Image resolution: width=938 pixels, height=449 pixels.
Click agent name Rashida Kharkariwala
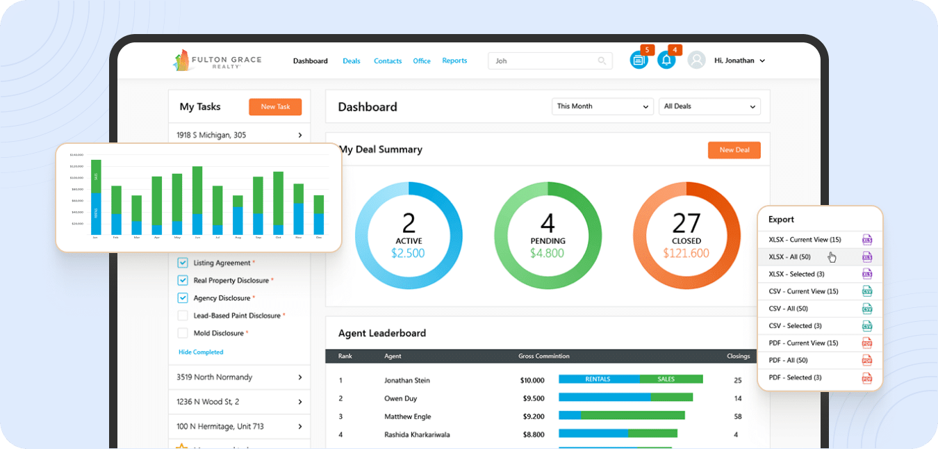417,434
